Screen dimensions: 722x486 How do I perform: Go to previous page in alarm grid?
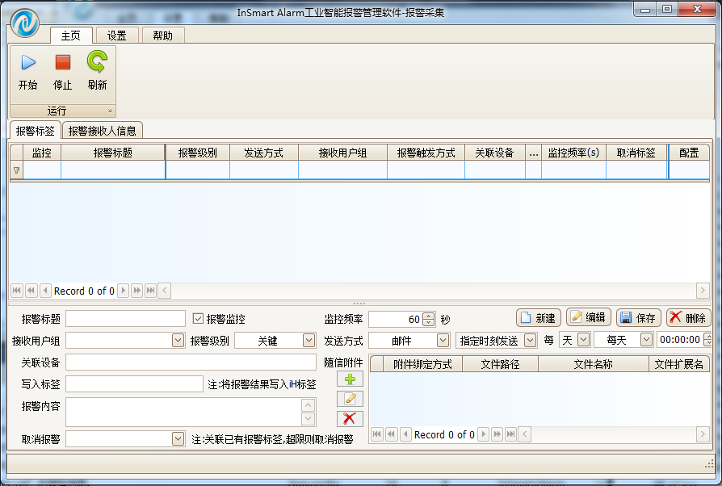31,291
